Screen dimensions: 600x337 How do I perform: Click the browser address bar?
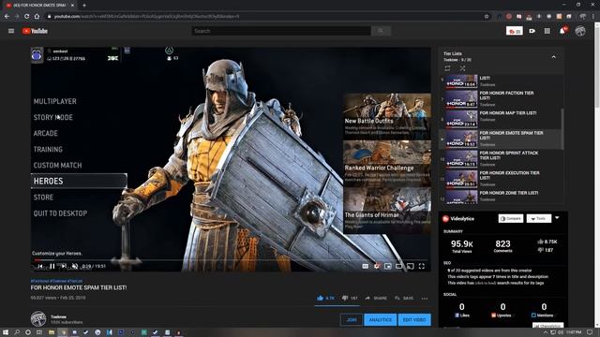(x=264, y=17)
